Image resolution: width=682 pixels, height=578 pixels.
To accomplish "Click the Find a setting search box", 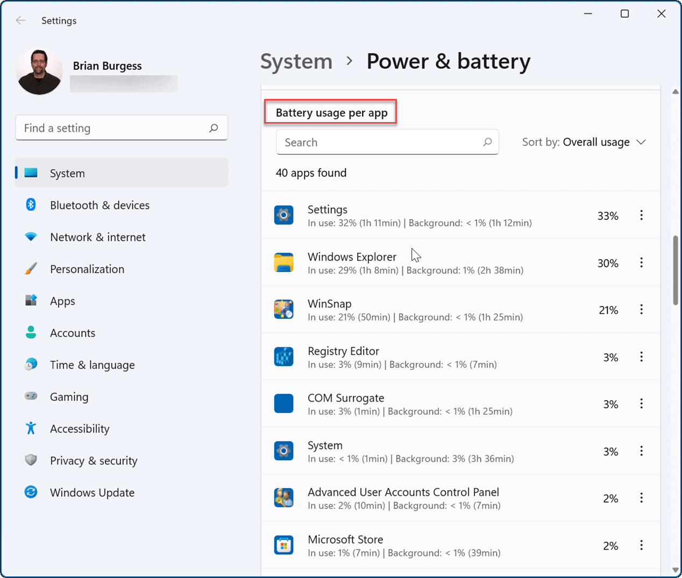I will [x=122, y=128].
